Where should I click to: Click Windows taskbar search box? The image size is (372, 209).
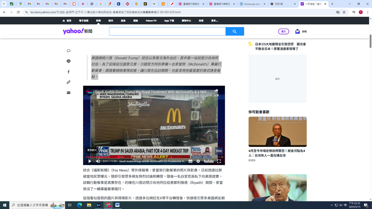click(37, 205)
